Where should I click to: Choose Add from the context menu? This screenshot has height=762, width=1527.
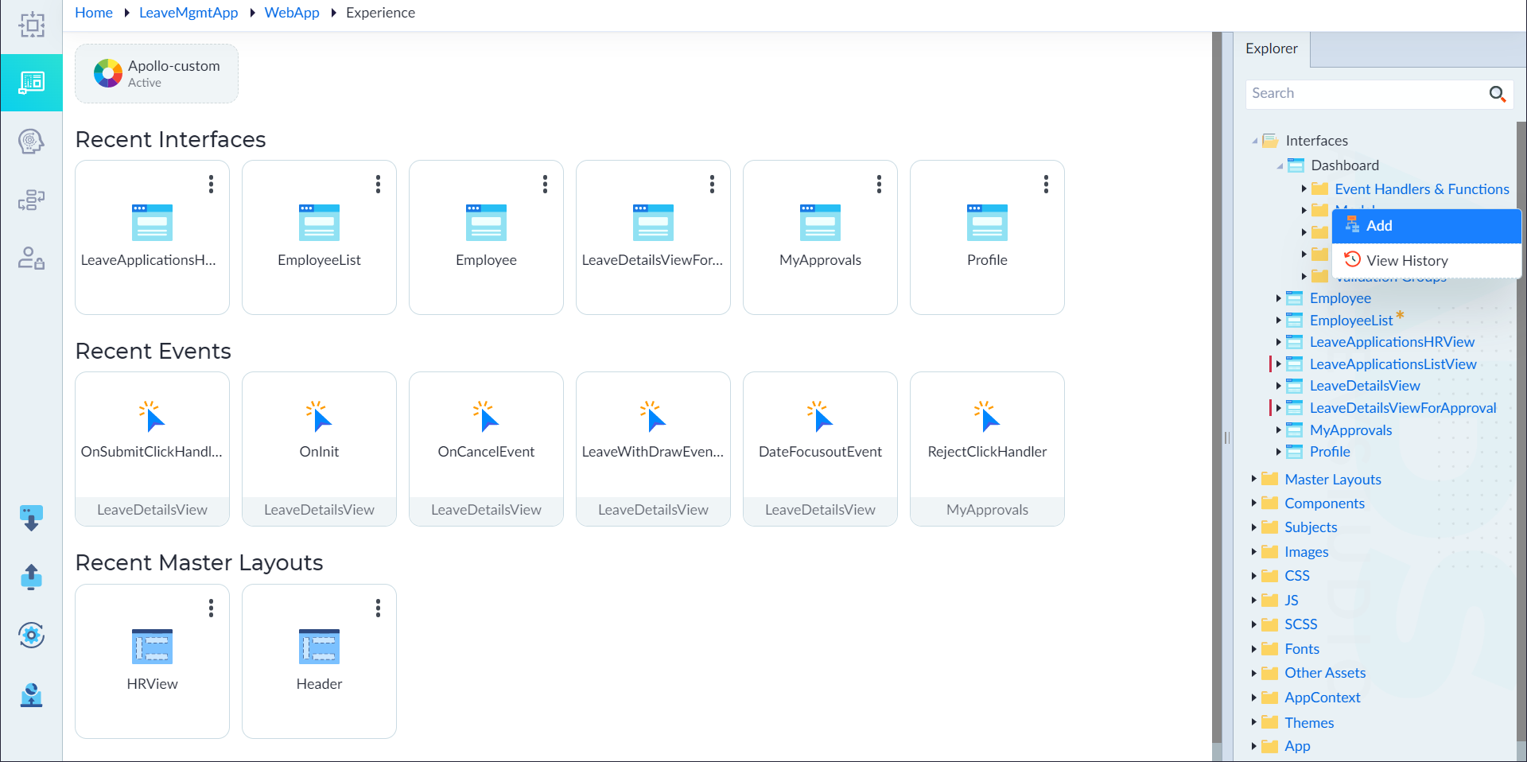point(1427,226)
